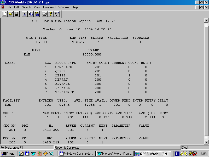209x157 pixels.
Task: Click the Clock status bar pane
Action: (x=194, y=148)
